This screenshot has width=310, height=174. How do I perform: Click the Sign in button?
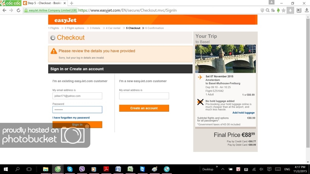77,124
